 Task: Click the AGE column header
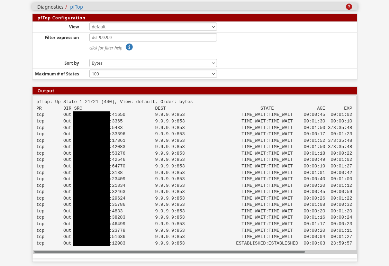click(x=321, y=108)
